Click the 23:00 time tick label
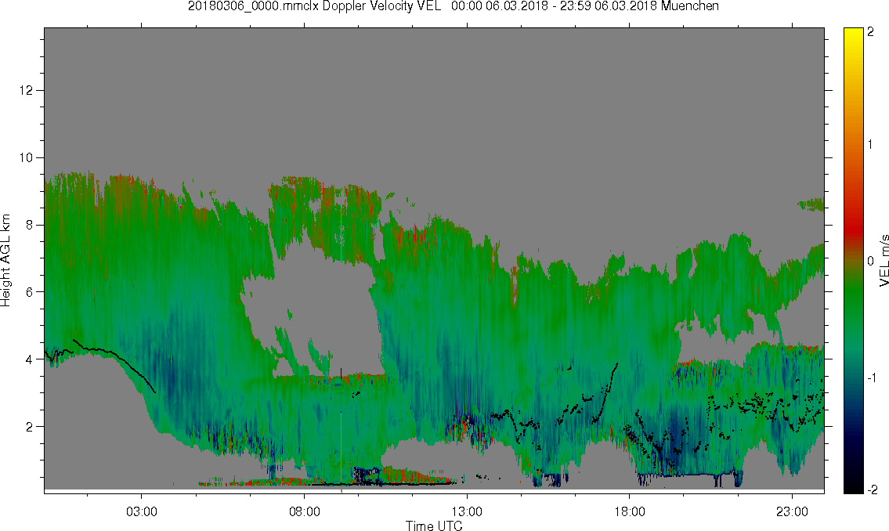The image size is (889, 531). click(793, 511)
